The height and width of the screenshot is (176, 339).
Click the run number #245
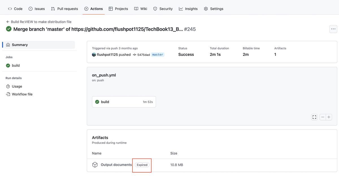(x=190, y=29)
